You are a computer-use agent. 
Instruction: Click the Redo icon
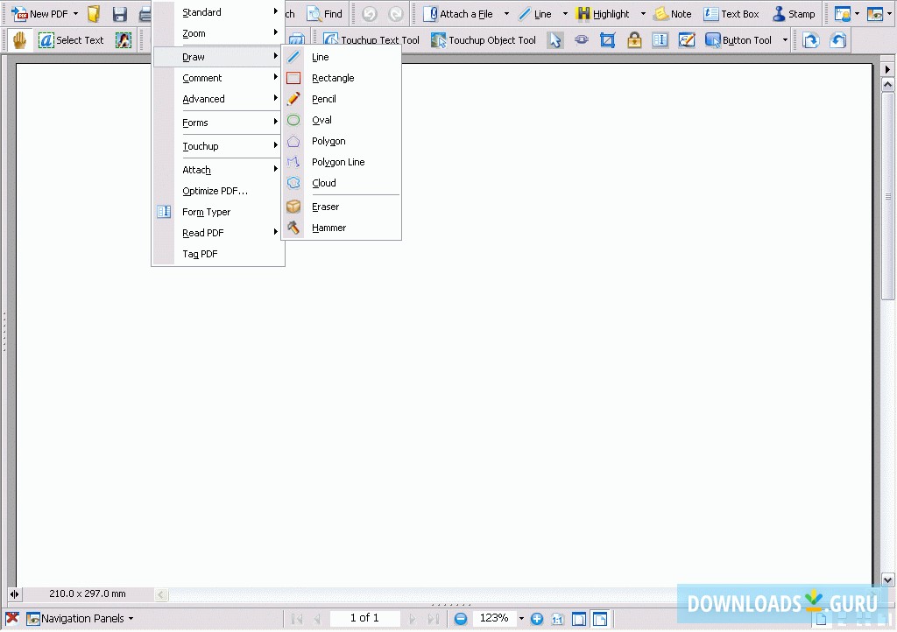395,14
